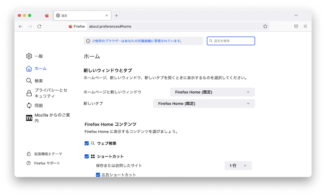
Task: Select the 設定 tab
Action: coord(82,16)
